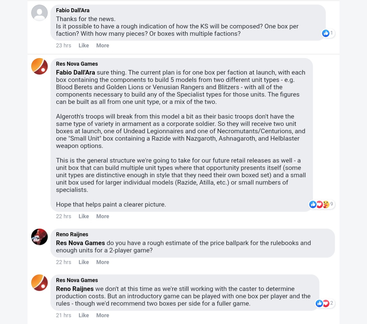Like Res Nova Games' 21 hrs reply
This screenshot has height=324, width=367.
[83, 315]
